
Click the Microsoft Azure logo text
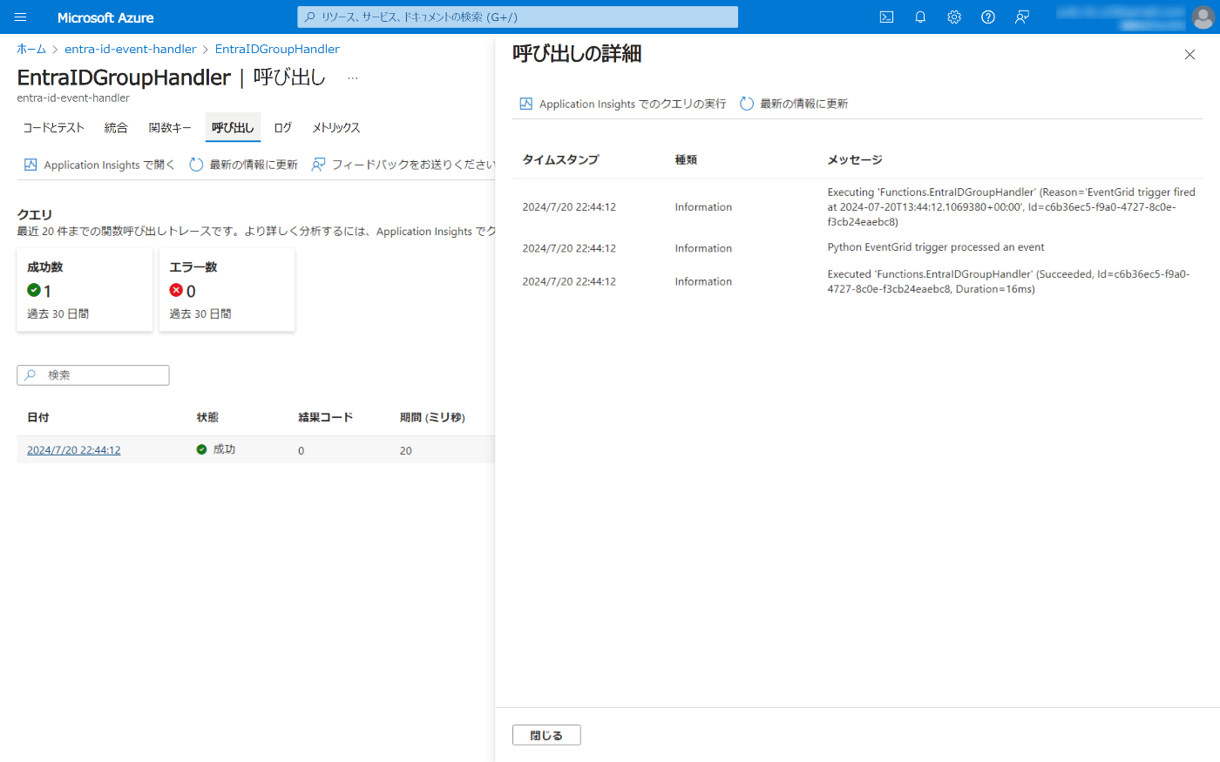[105, 17]
